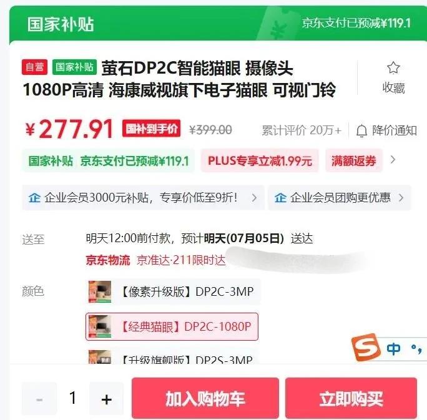Click the star favorite icon
The height and width of the screenshot is (420, 427).
pos(393,68)
